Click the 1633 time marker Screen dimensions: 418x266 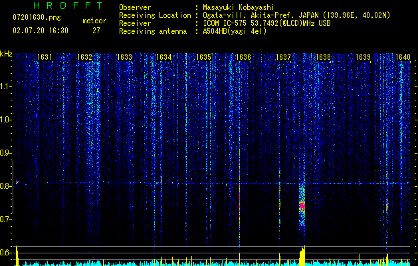[124, 57]
